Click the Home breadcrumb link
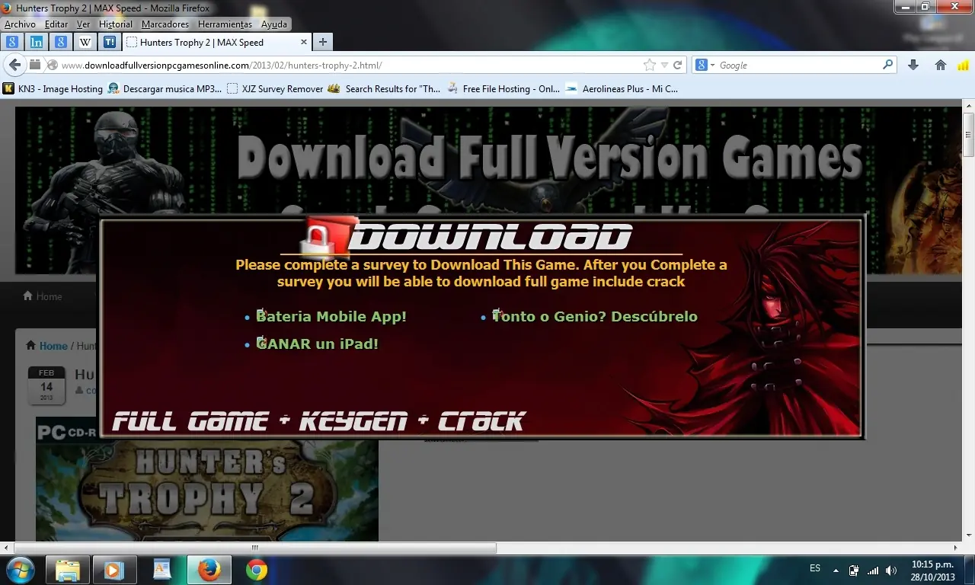 click(53, 346)
